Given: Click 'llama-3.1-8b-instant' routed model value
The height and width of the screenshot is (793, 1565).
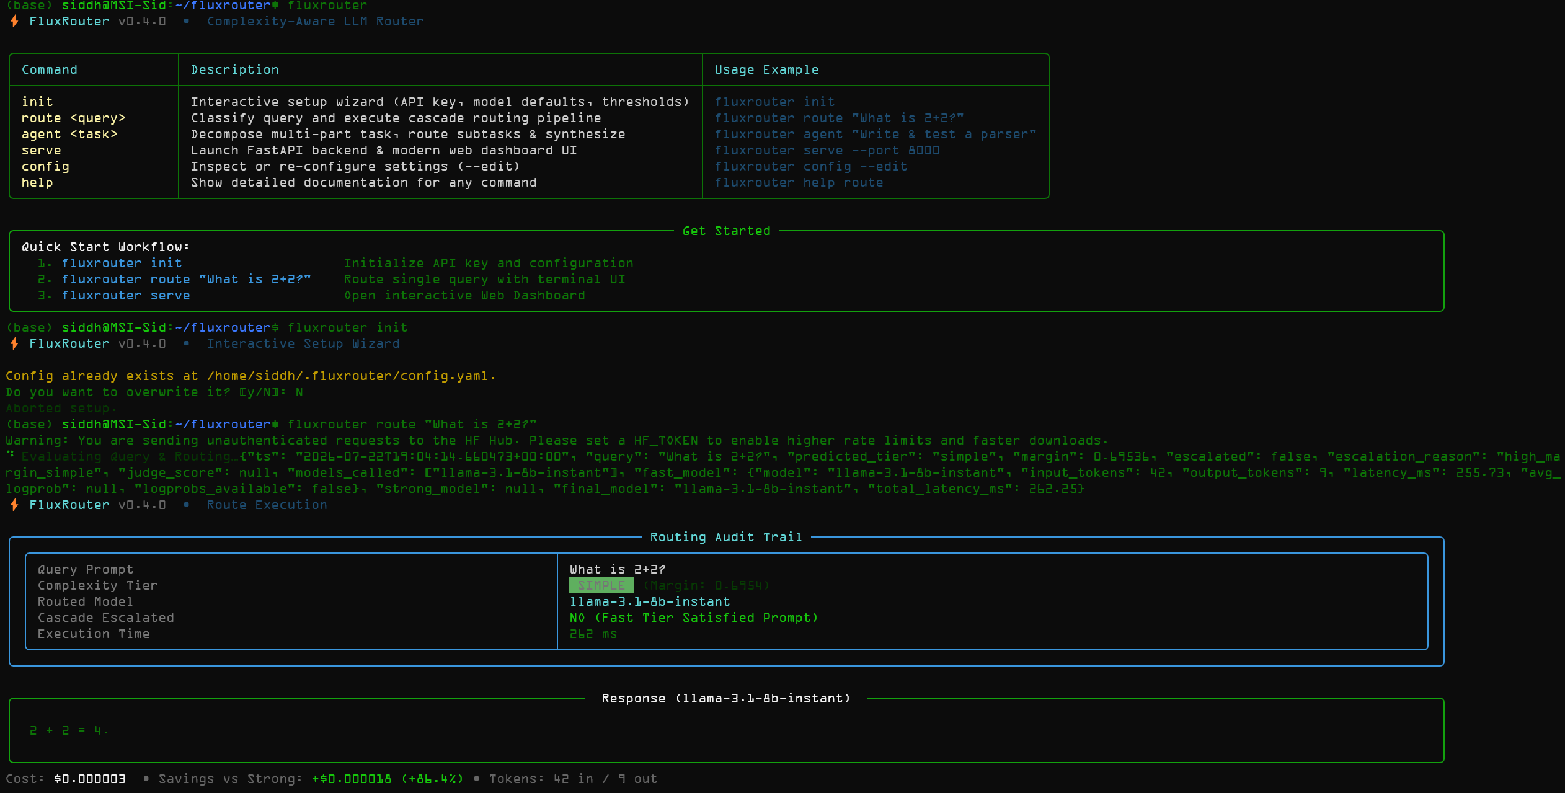Looking at the screenshot, I should click(x=650, y=601).
